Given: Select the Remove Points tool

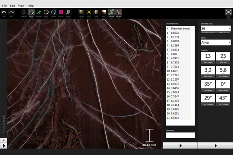Looking at the screenshot, I should click(x=46, y=12).
